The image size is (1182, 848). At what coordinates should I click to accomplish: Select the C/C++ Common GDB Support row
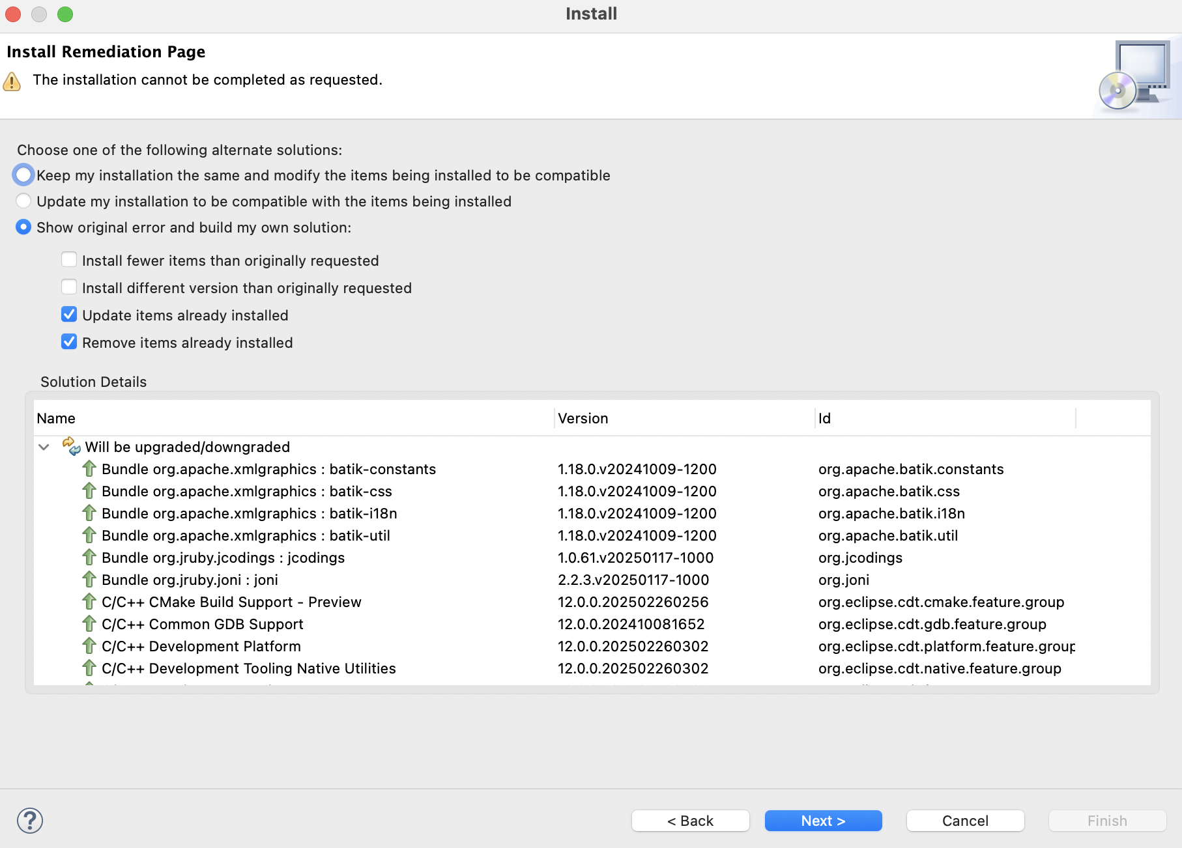click(203, 624)
